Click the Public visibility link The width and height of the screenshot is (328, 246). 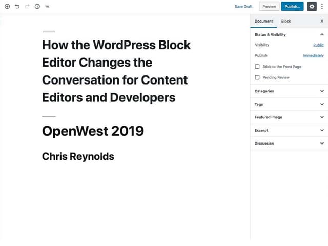coord(318,45)
